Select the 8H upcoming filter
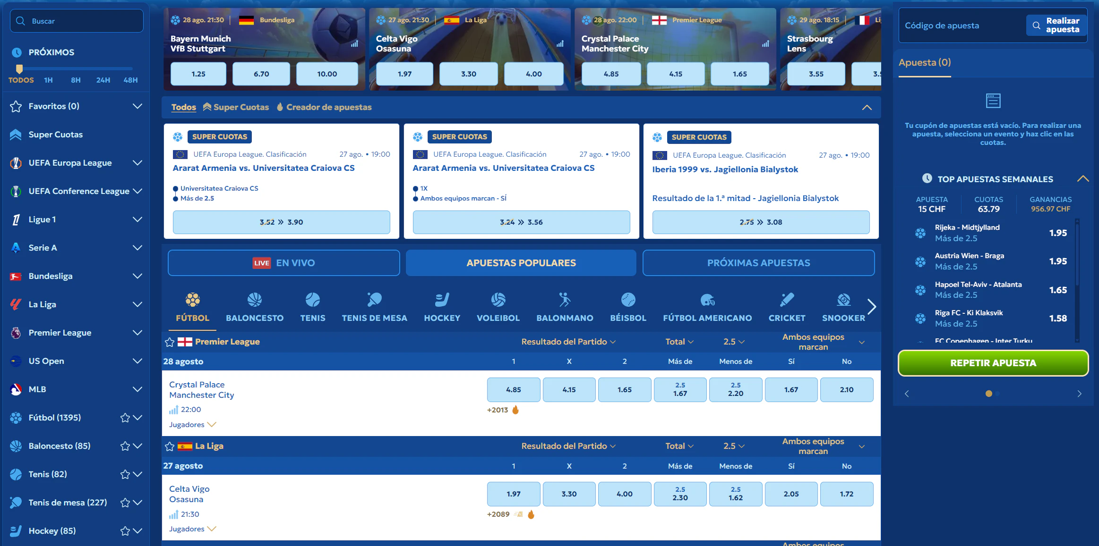 [76, 80]
